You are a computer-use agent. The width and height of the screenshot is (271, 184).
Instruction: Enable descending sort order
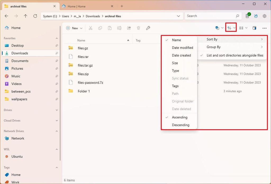[x=181, y=125]
